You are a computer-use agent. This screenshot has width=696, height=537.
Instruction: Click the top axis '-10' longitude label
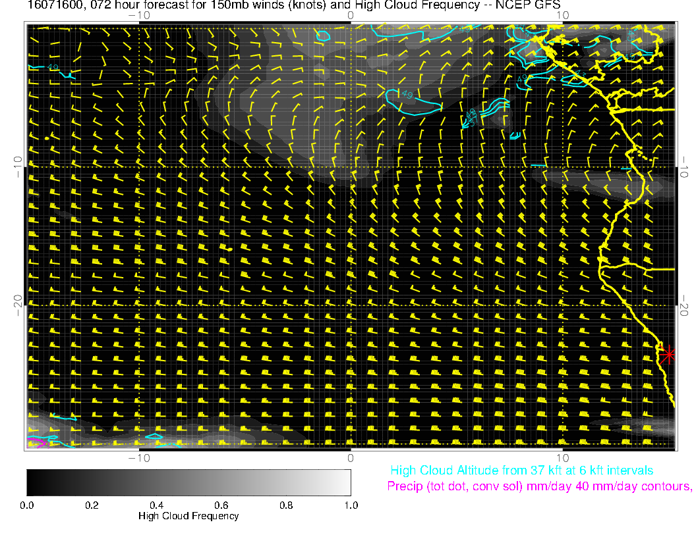(139, 15)
